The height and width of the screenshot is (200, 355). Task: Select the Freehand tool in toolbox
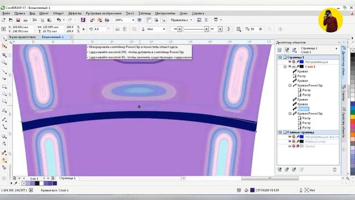coord(4,72)
